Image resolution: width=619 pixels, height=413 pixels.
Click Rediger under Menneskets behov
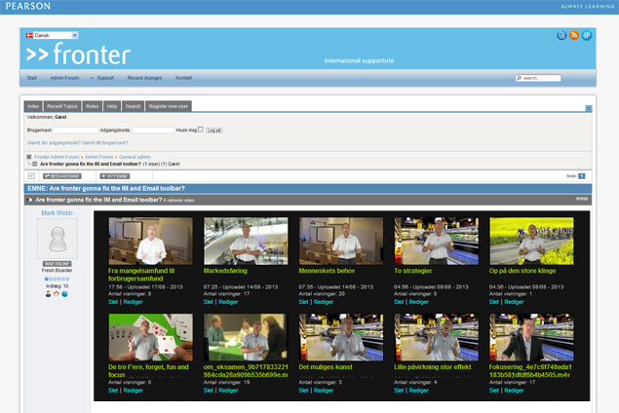(x=324, y=302)
